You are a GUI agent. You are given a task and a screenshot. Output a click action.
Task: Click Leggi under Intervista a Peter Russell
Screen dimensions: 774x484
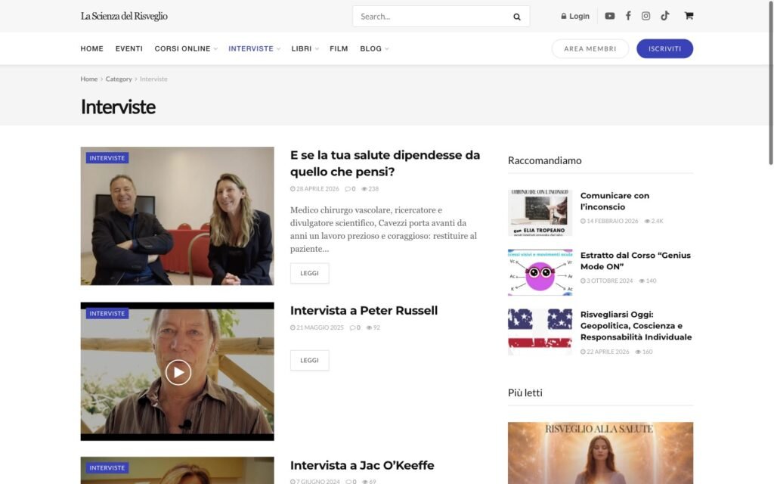(309, 361)
